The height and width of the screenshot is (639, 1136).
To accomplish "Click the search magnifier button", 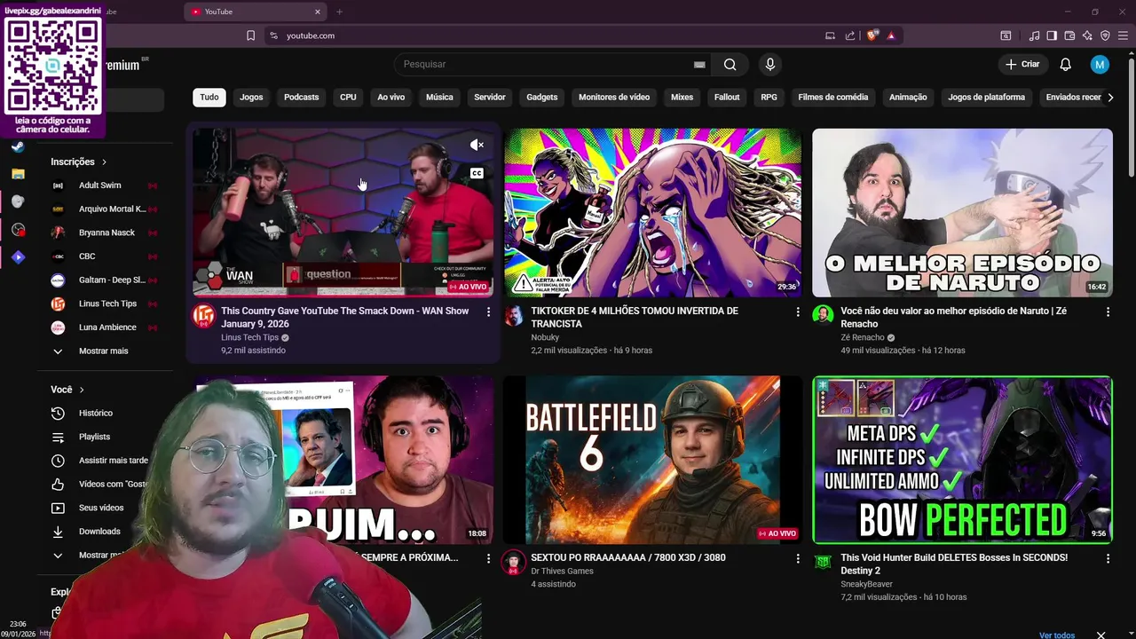I will 730,64.
